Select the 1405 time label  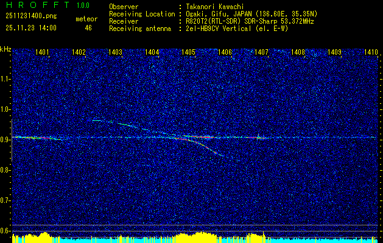point(189,52)
